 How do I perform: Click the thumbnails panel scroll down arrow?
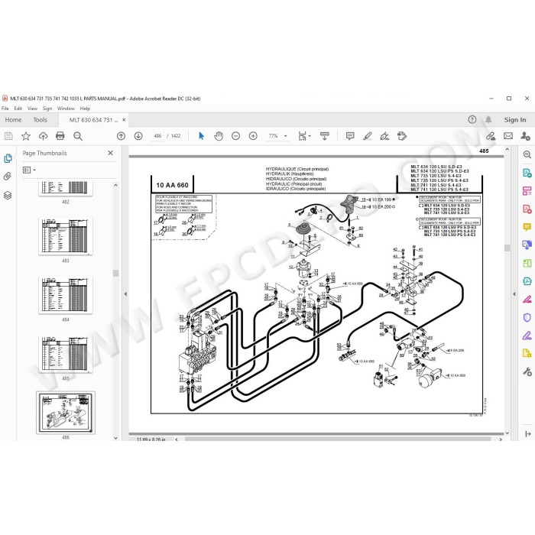[115, 438]
